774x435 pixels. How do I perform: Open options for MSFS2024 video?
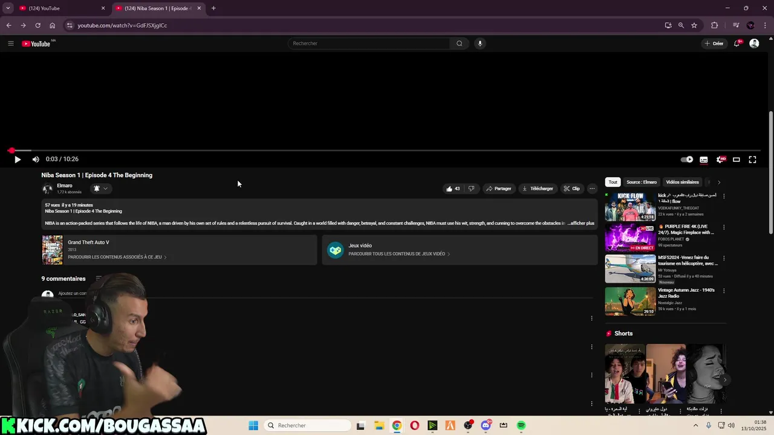tap(724, 259)
